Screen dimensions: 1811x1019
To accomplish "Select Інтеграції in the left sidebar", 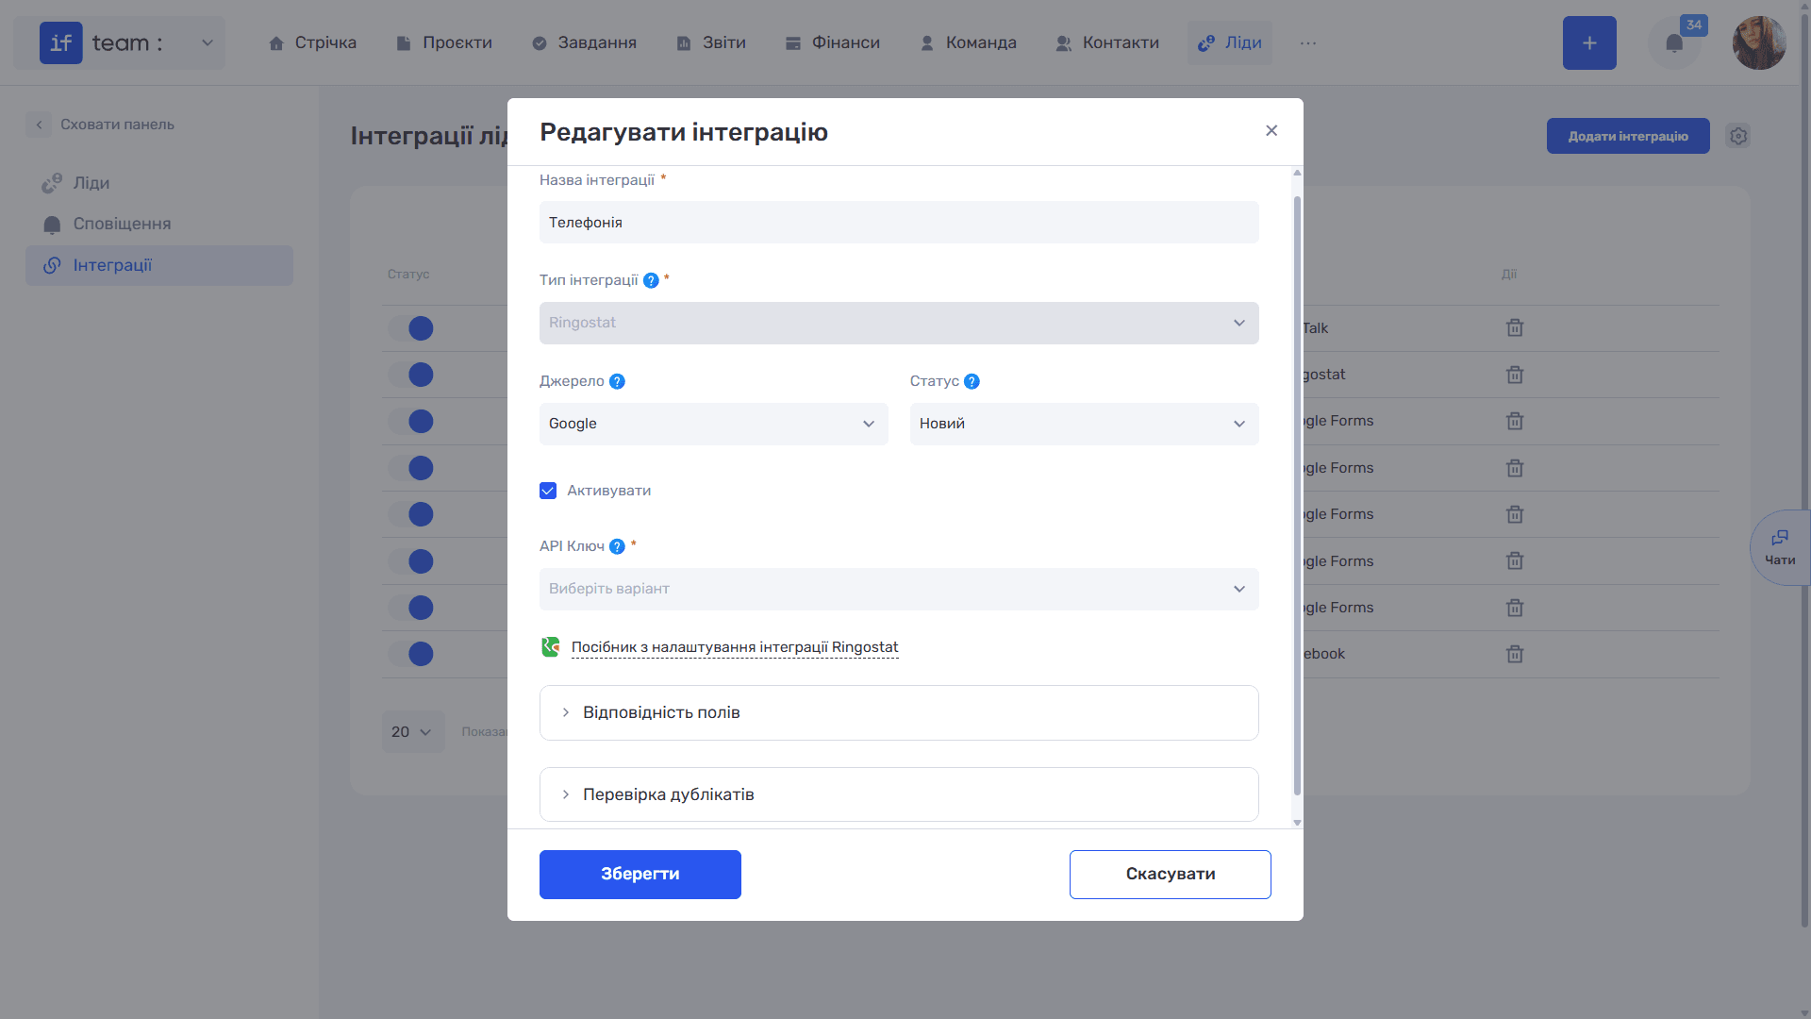I will coord(159,266).
